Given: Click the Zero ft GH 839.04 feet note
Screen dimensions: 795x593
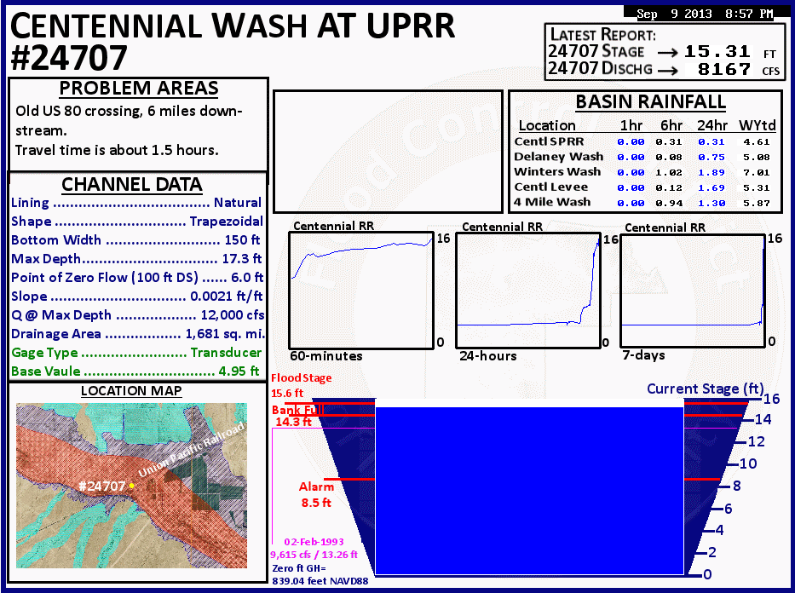Looking at the screenshot, I should coord(320,575).
